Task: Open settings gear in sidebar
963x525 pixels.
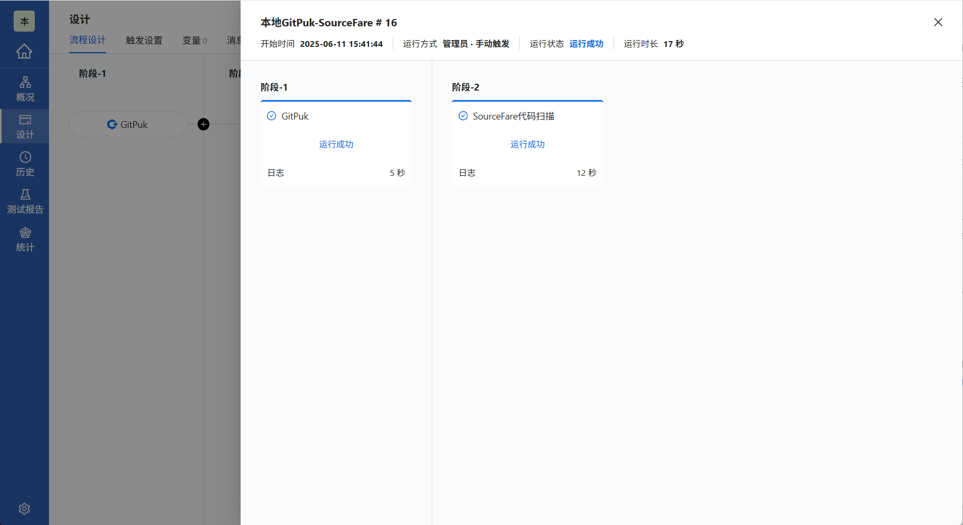Action: [24, 509]
